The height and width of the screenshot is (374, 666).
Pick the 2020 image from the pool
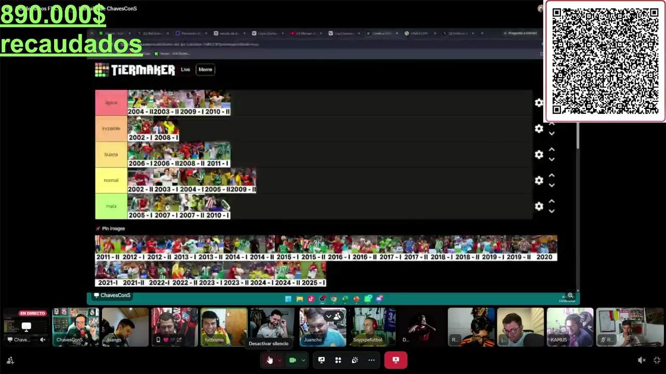pyautogui.click(x=544, y=248)
